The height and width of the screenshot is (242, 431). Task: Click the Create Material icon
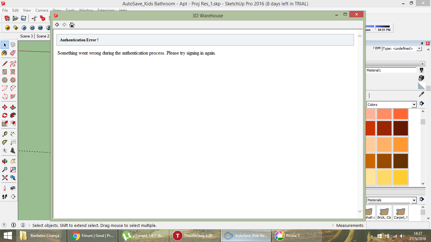(421, 78)
